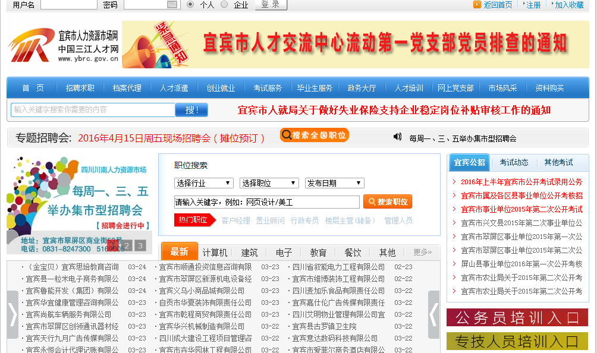This screenshot has width=597, height=353.
Task: Open 人才派遣 menu item
Action: pos(174,88)
